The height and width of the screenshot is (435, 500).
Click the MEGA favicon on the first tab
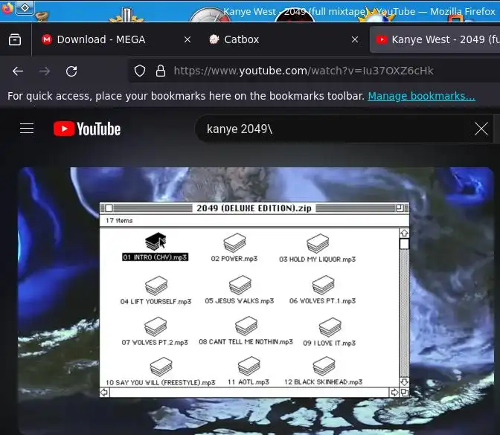(x=47, y=39)
